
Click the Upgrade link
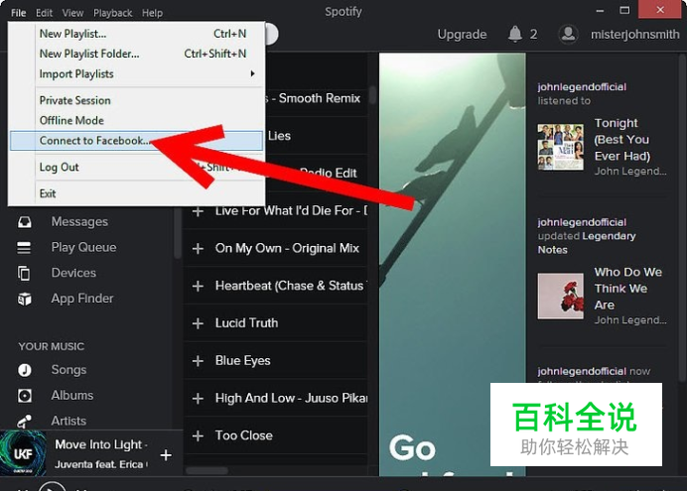coord(462,34)
